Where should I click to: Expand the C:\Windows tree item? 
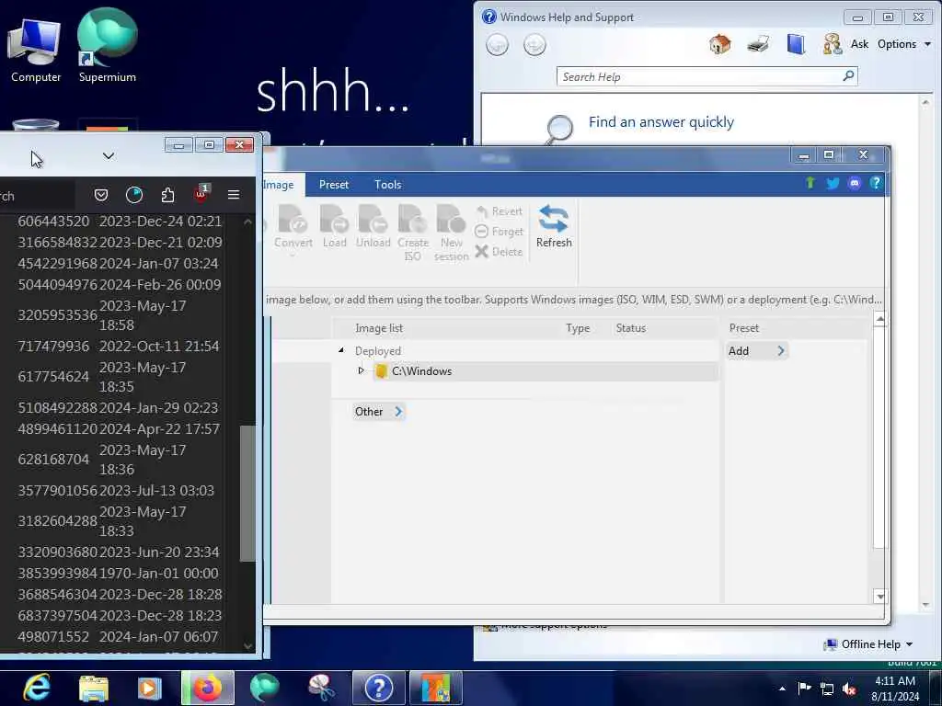tap(361, 370)
